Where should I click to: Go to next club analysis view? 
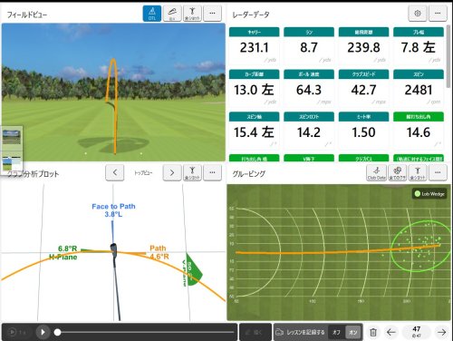click(172, 172)
